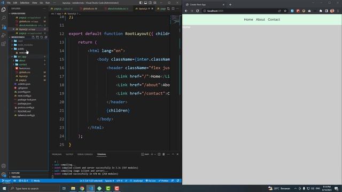
Task: Toggle bottom panel layout icon in title bar
Action: [145, 3]
